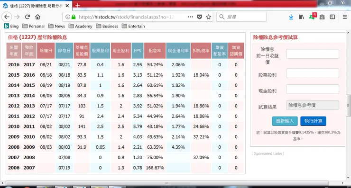
Task: Bookmark this page with the star
Action: (x=208, y=17)
